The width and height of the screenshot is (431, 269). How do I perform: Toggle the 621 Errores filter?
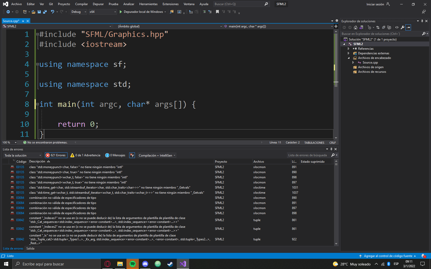point(56,155)
